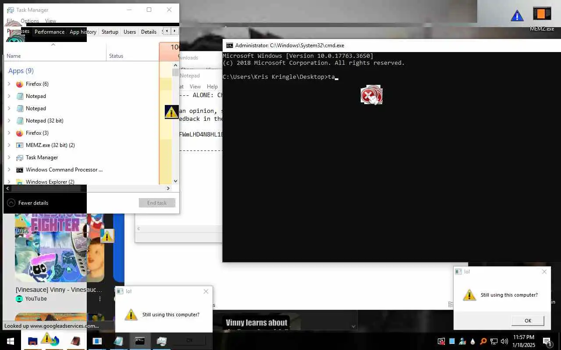Expand Windows Explorer (2) group
This screenshot has width=561, height=350.
point(9,182)
